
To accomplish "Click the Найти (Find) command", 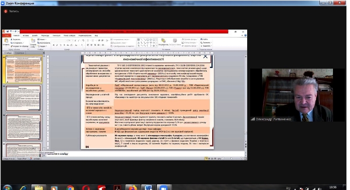I will point(204,39).
